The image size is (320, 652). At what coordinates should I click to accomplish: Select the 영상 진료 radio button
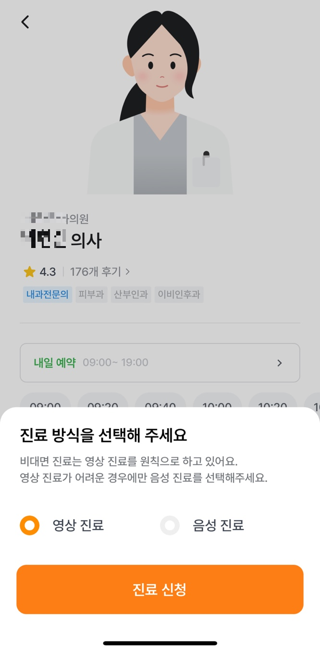point(28,525)
